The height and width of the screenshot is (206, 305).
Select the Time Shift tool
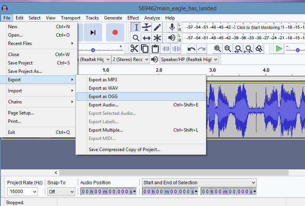click(x=147, y=38)
